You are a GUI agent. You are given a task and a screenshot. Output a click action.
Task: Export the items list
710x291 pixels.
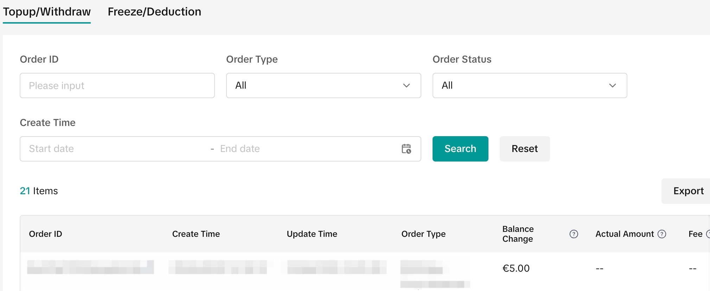click(x=688, y=191)
